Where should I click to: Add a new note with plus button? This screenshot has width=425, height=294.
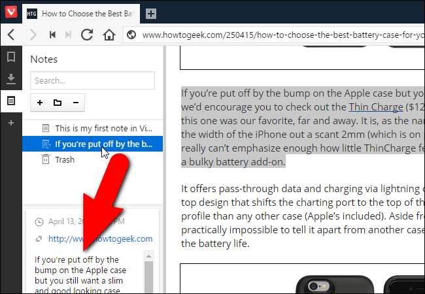[x=40, y=103]
